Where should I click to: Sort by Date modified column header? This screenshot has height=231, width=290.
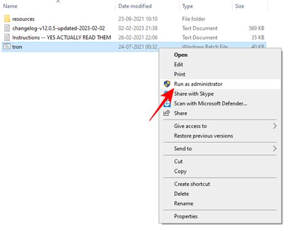[135, 6]
